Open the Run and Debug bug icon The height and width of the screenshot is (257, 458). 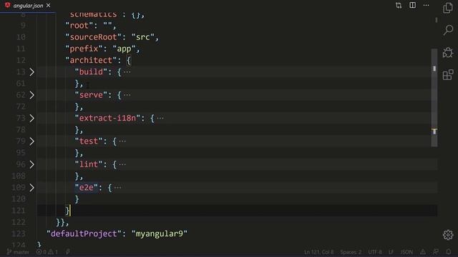click(448, 53)
